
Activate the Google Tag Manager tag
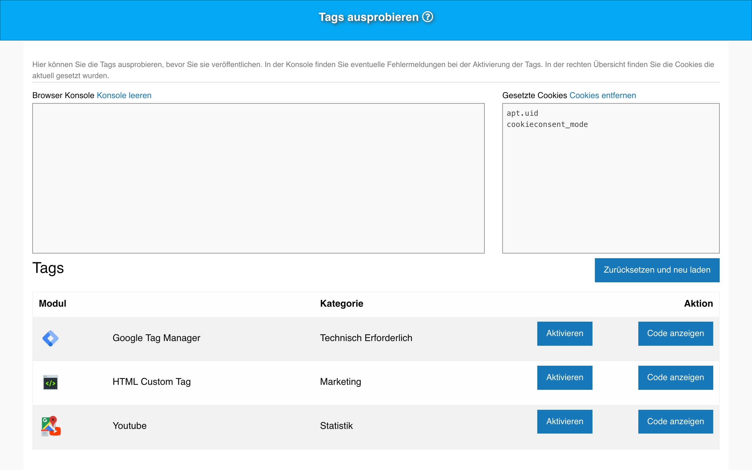tap(565, 333)
